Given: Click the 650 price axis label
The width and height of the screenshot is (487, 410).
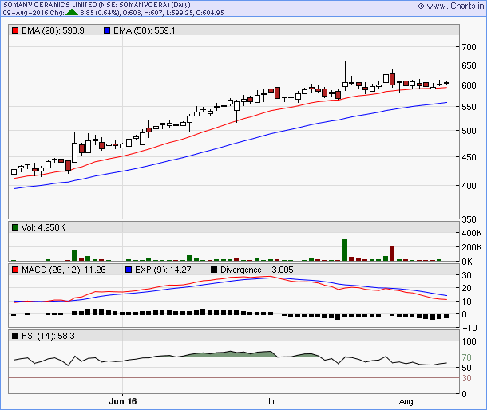Looking at the screenshot, I should (x=469, y=65).
